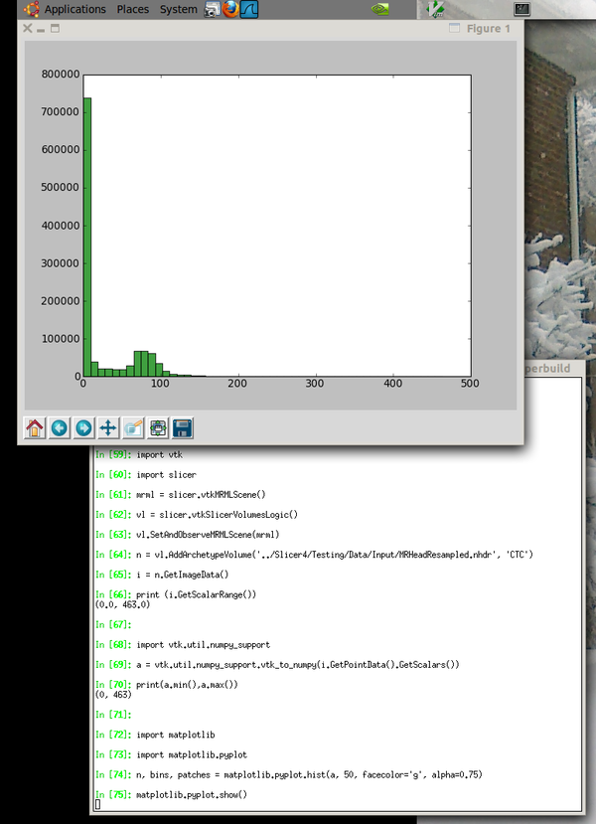Click the Ubuntu logo in panel
This screenshot has height=824, width=596.
tap(30, 9)
